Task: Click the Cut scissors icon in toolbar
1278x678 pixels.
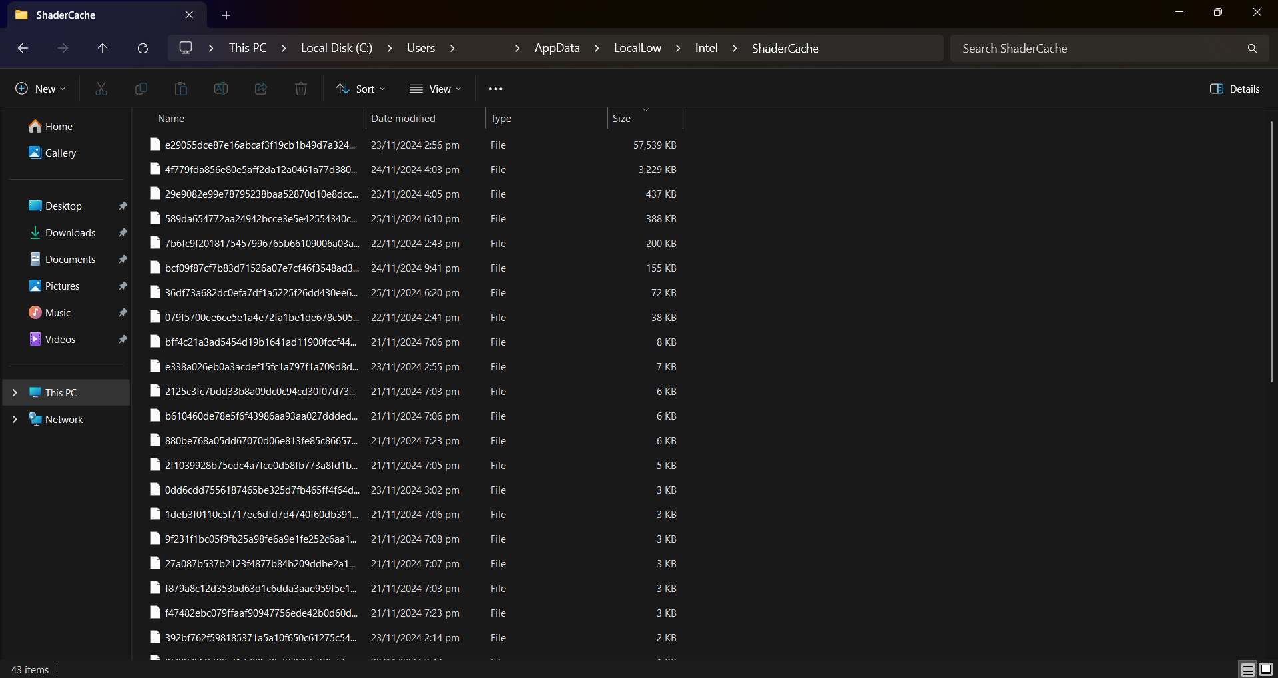Action: click(101, 89)
